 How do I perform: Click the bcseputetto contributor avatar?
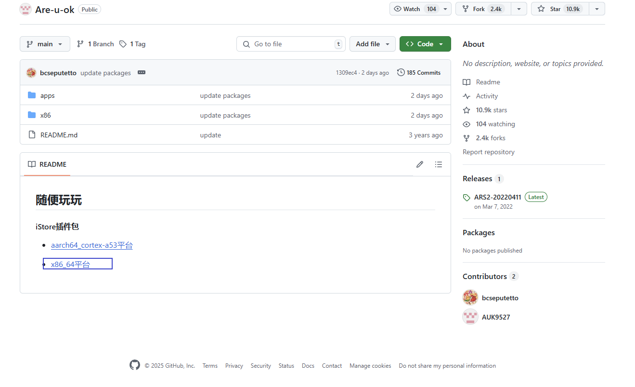pyautogui.click(x=470, y=297)
